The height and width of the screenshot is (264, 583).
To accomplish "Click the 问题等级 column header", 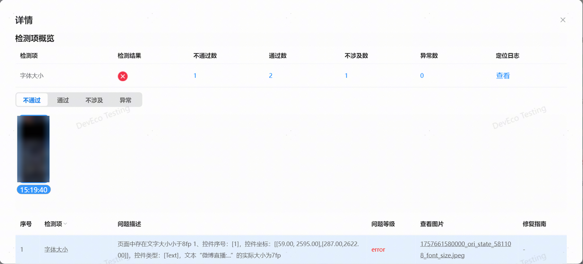I will [x=383, y=224].
